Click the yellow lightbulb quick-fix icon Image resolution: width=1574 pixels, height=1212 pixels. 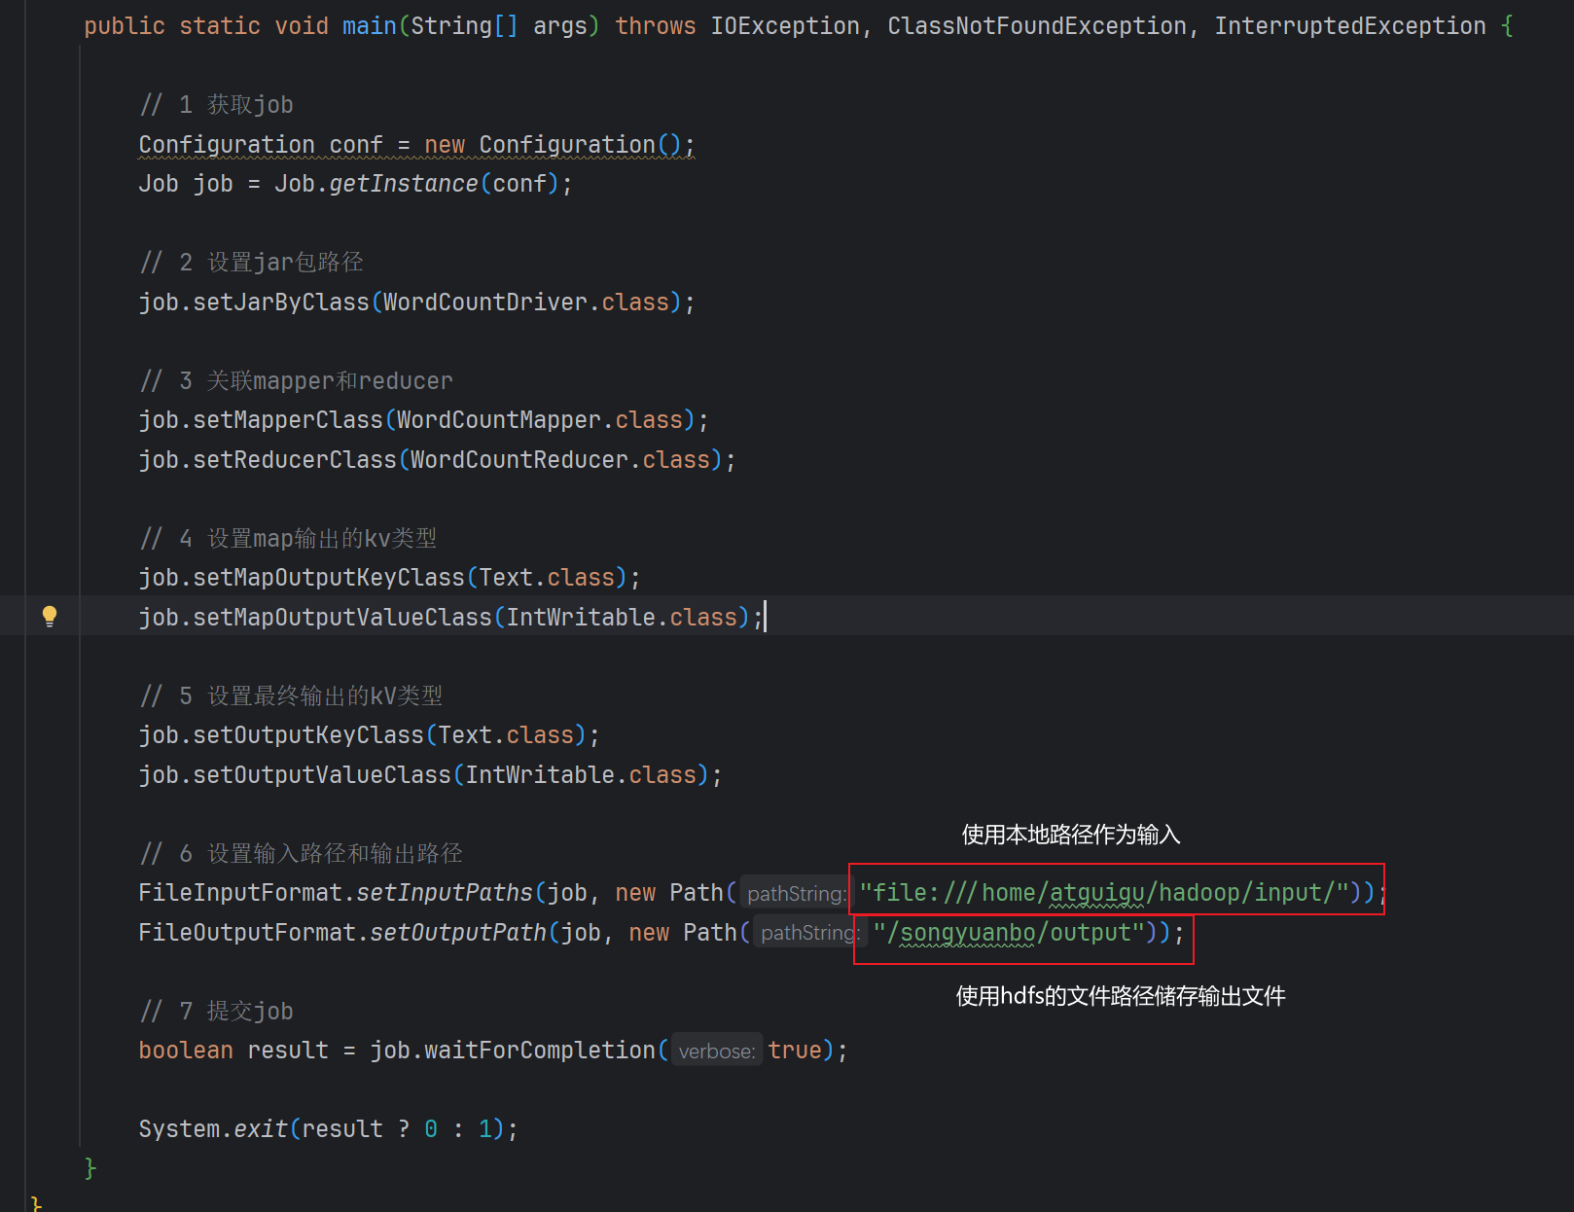tap(50, 616)
